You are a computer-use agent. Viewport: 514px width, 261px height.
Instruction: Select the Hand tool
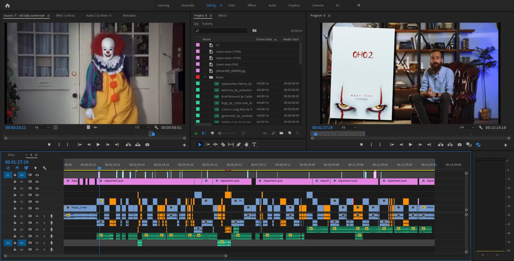(x=247, y=144)
